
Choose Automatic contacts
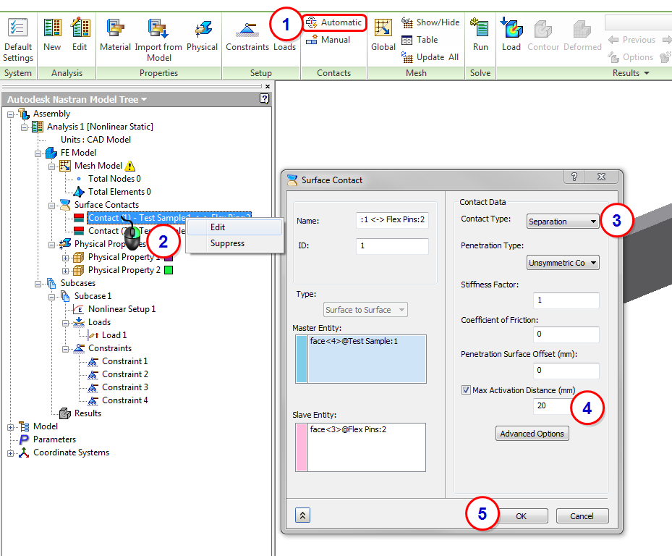(x=335, y=22)
